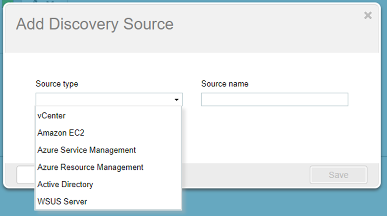
Task: Click the Source type field label
Action: (56, 84)
